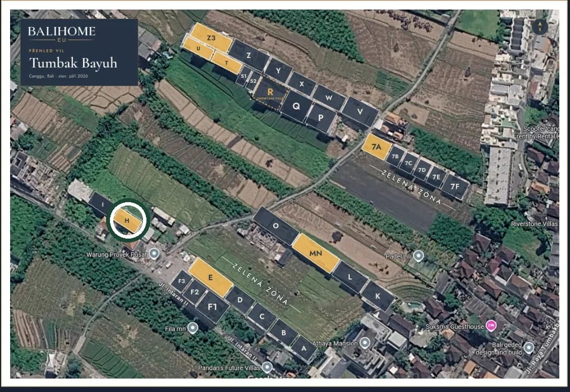Screen dimensions: 570x392
Task: Click the Zelená Zóna label below plots 7B–7F
Action: [411, 187]
